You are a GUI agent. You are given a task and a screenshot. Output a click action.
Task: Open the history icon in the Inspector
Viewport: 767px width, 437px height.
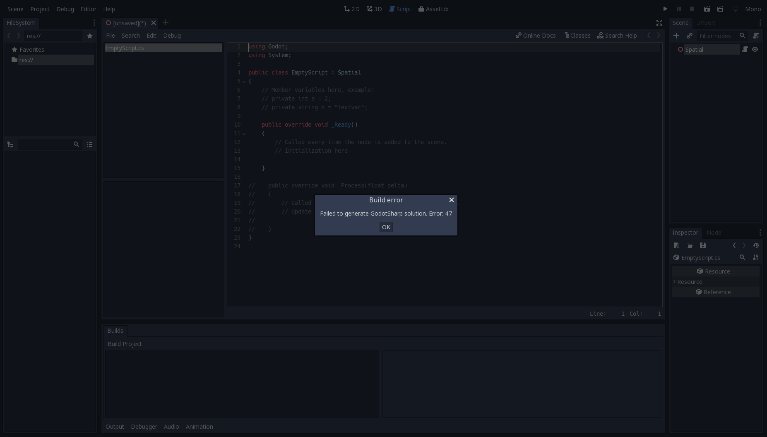(x=756, y=245)
